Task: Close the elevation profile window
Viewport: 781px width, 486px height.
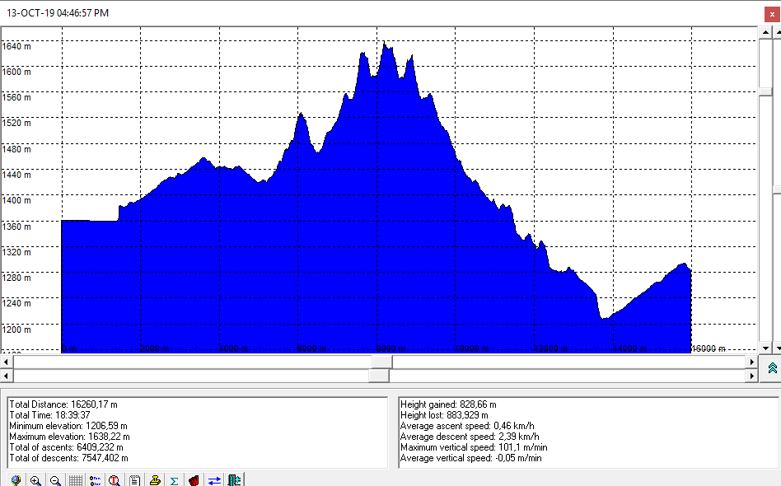Action: [769, 13]
